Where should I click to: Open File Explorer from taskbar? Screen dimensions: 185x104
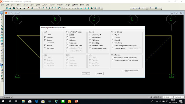click(x=23, y=101)
